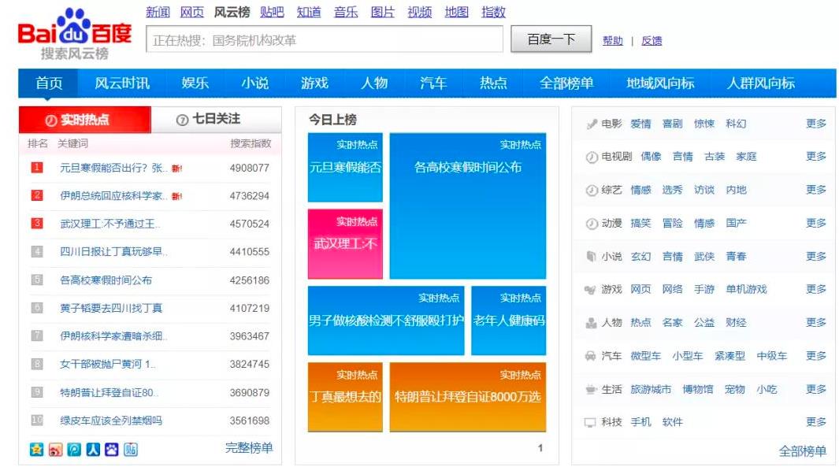Click into the search input box
The image size is (839, 467).
(x=325, y=39)
